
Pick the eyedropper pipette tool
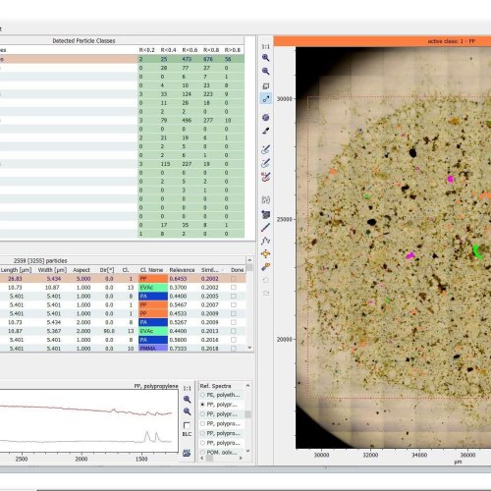[x=266, y=131]
